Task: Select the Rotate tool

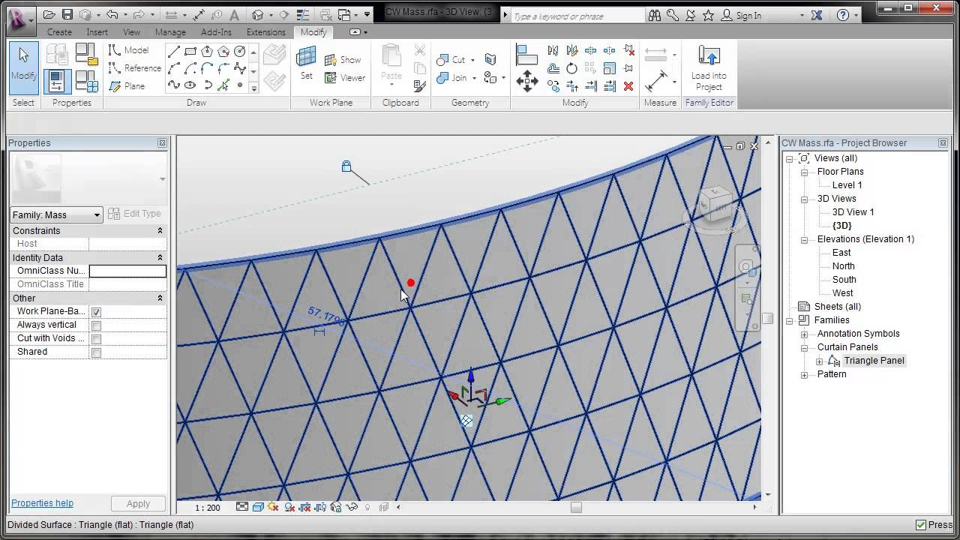Action: coord(571,67)
